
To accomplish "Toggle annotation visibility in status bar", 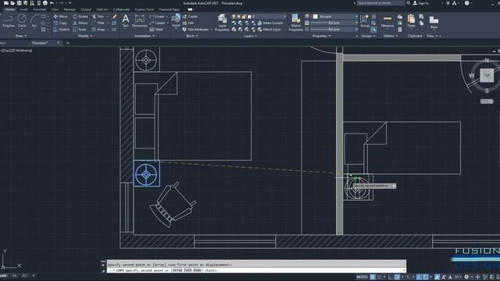I will tap(437, 277).
